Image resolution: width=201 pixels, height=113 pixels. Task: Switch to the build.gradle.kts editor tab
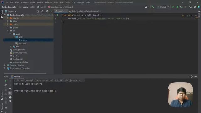pos(85,11)
